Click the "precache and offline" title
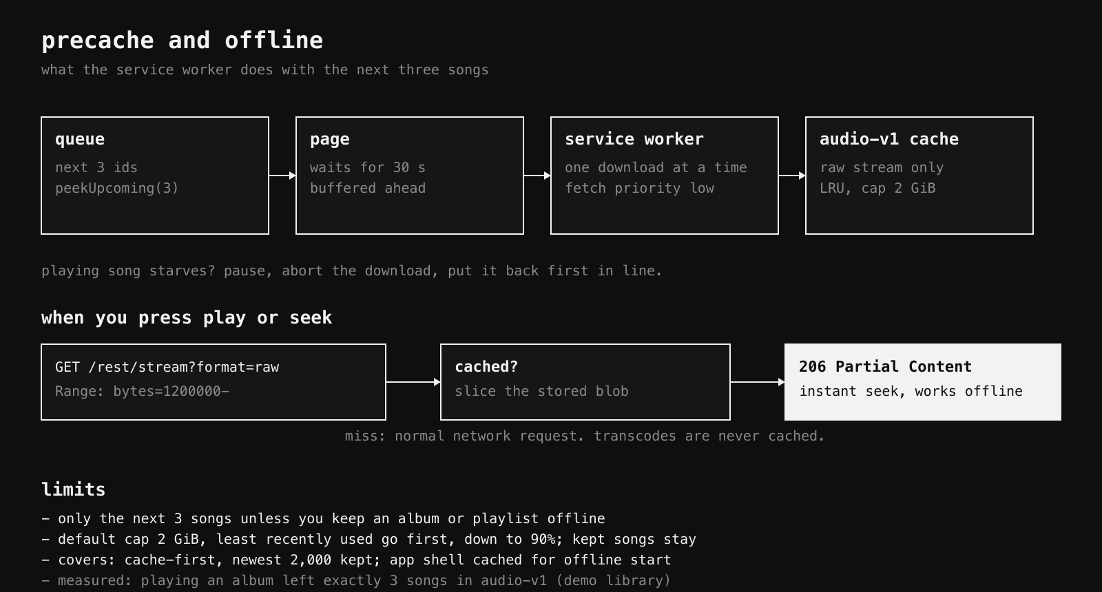This screenshot has height=592, width=1102. point(182,41)
